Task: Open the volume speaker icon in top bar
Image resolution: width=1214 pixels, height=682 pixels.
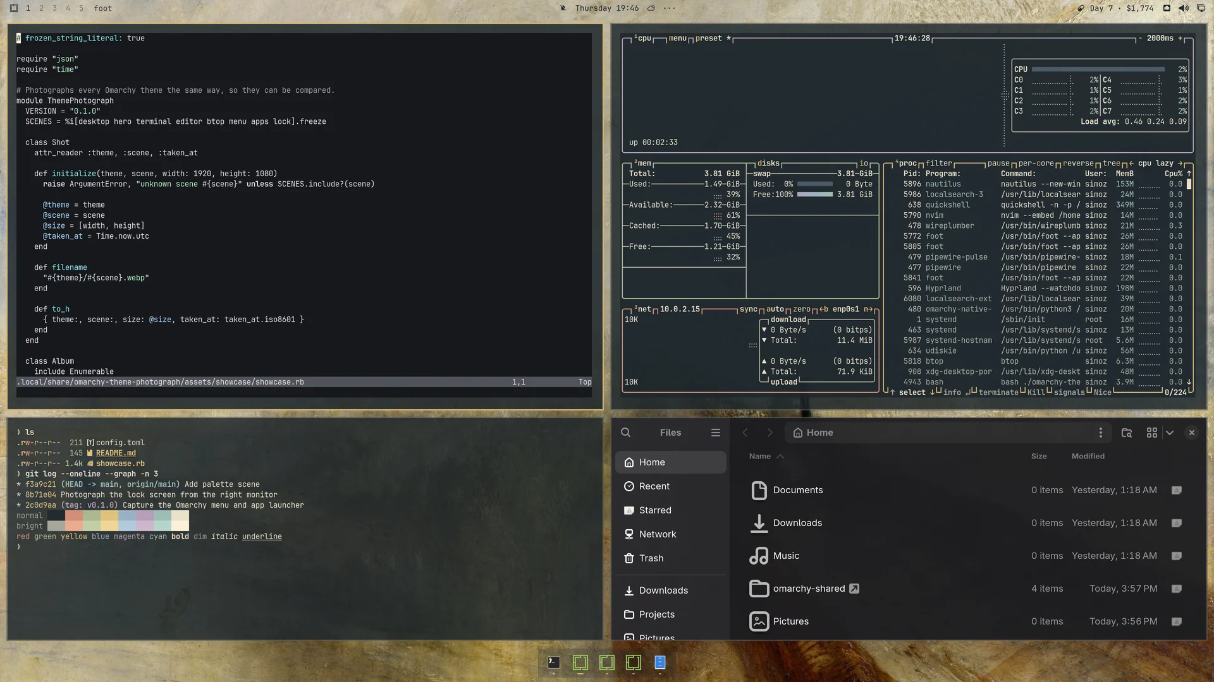Action: click(1184, 8)
